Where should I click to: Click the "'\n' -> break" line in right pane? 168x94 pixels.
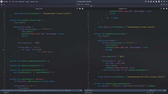coord(112,18)
